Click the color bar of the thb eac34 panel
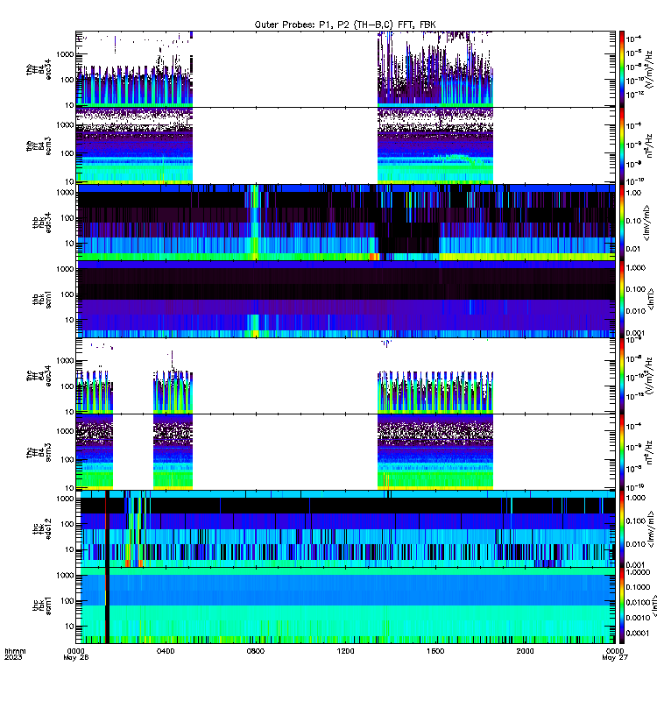The image size is (657, 701). pos(622,69)
